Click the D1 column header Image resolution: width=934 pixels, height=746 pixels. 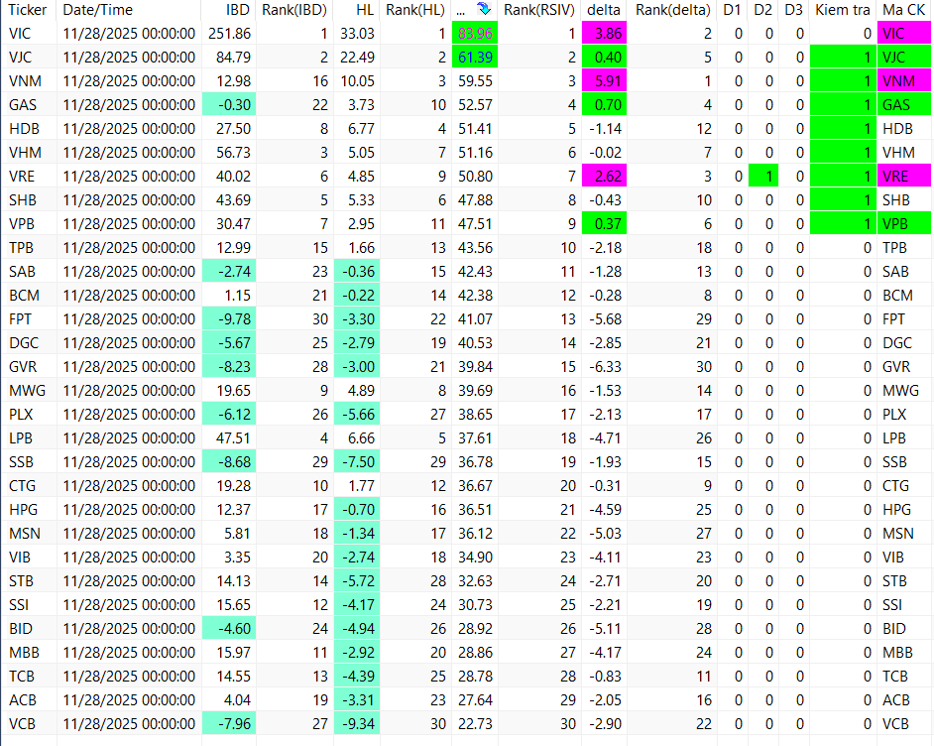(732, 10)
